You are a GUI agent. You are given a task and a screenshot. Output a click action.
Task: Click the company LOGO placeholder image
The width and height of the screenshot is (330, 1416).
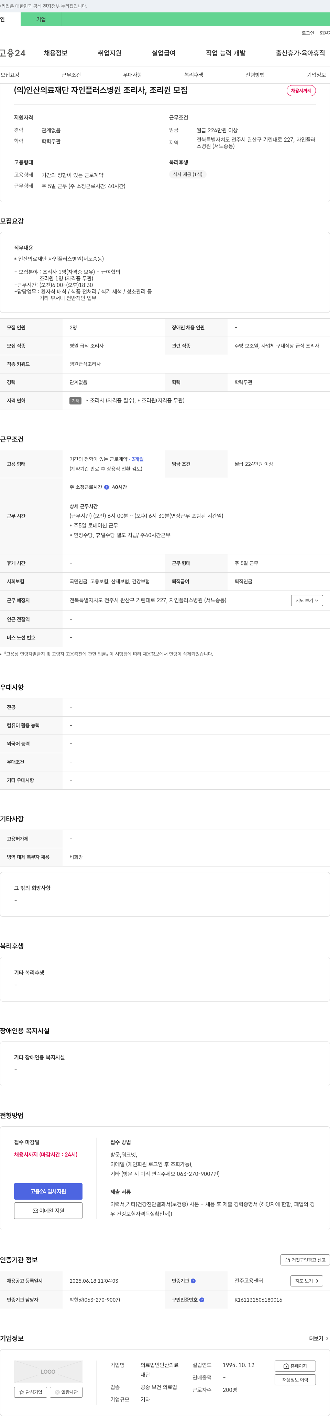(48, 1371)
